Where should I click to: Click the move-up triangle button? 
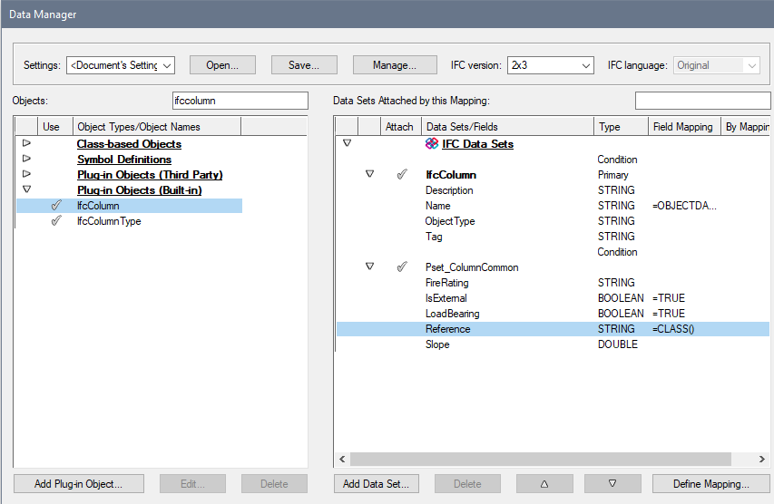544,484
